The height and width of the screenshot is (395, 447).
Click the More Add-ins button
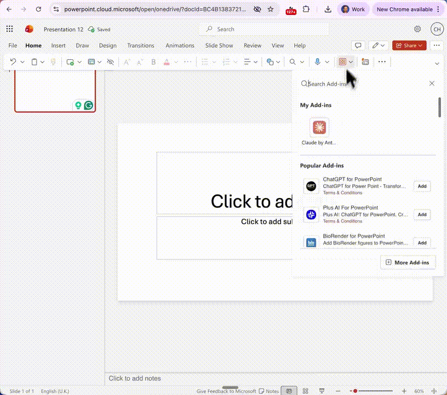[x=408, y=262]
